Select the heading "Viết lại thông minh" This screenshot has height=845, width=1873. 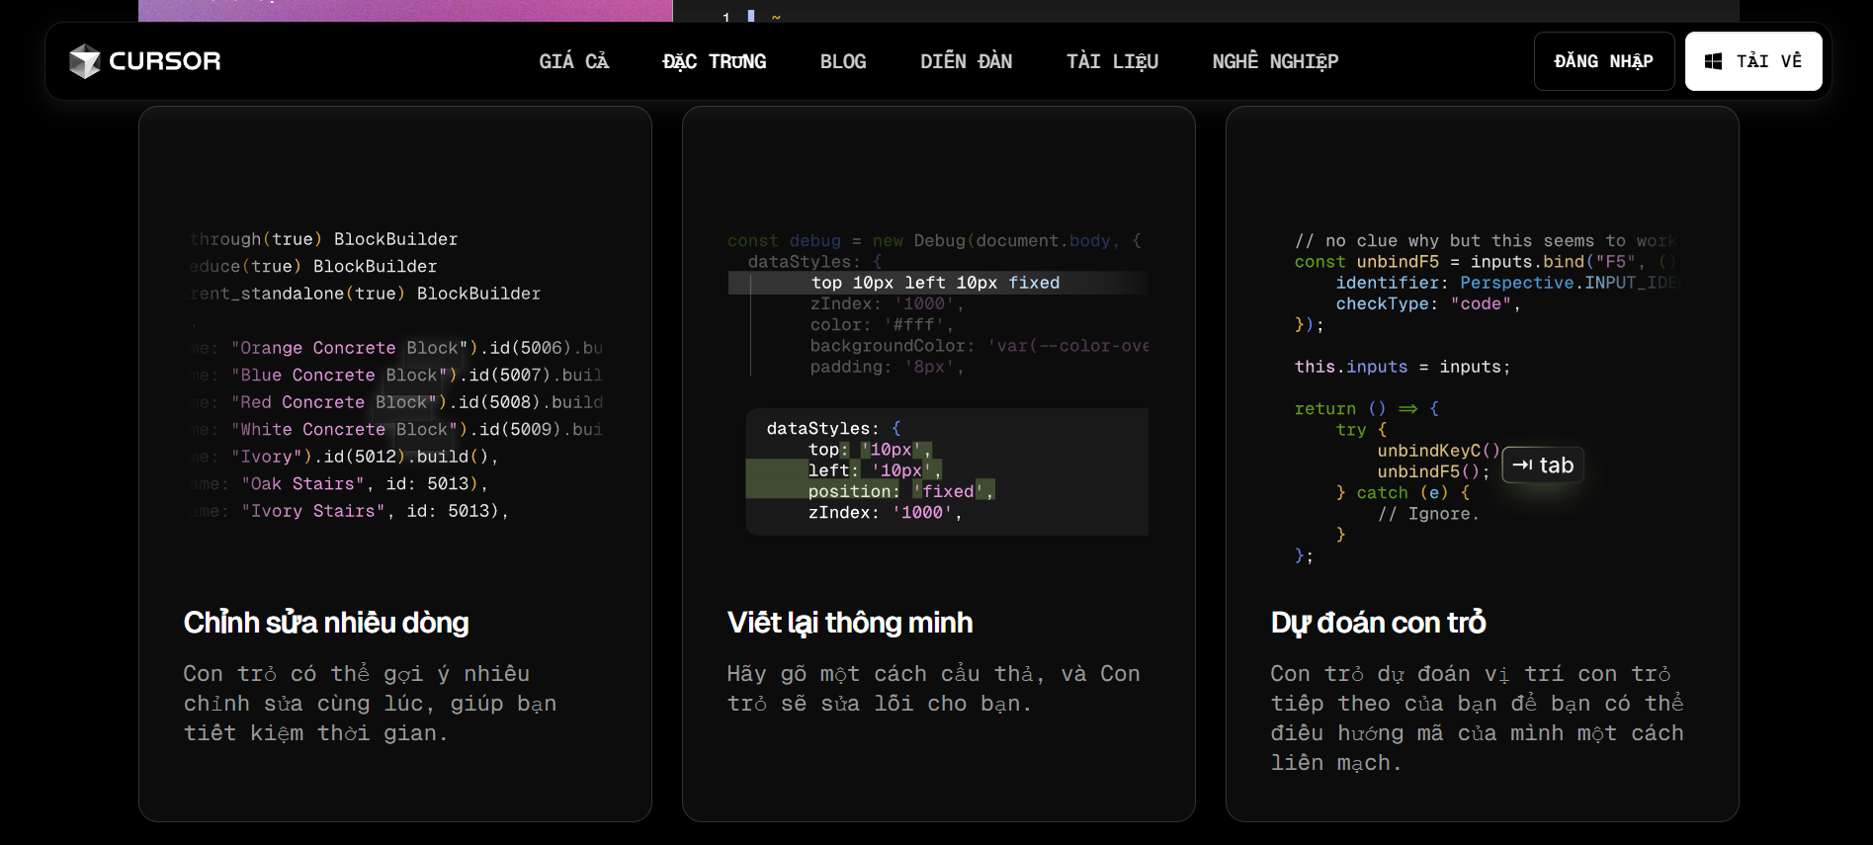(x=850, y=623)
